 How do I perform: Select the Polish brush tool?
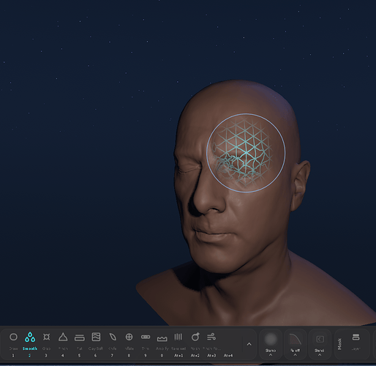195,337
